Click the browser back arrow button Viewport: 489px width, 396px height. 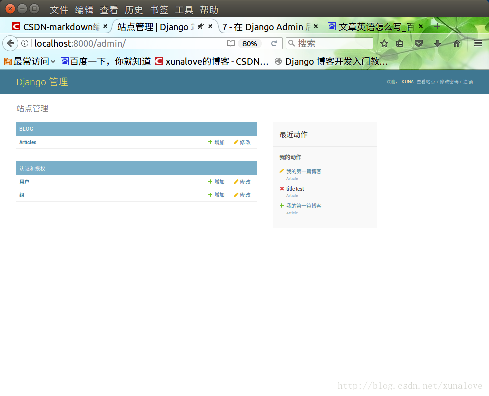coord(10,43)
